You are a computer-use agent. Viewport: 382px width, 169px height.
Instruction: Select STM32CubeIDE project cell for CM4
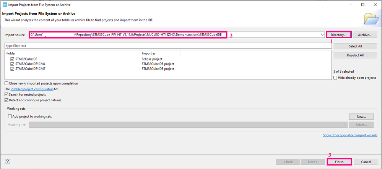tap(158, 64)
